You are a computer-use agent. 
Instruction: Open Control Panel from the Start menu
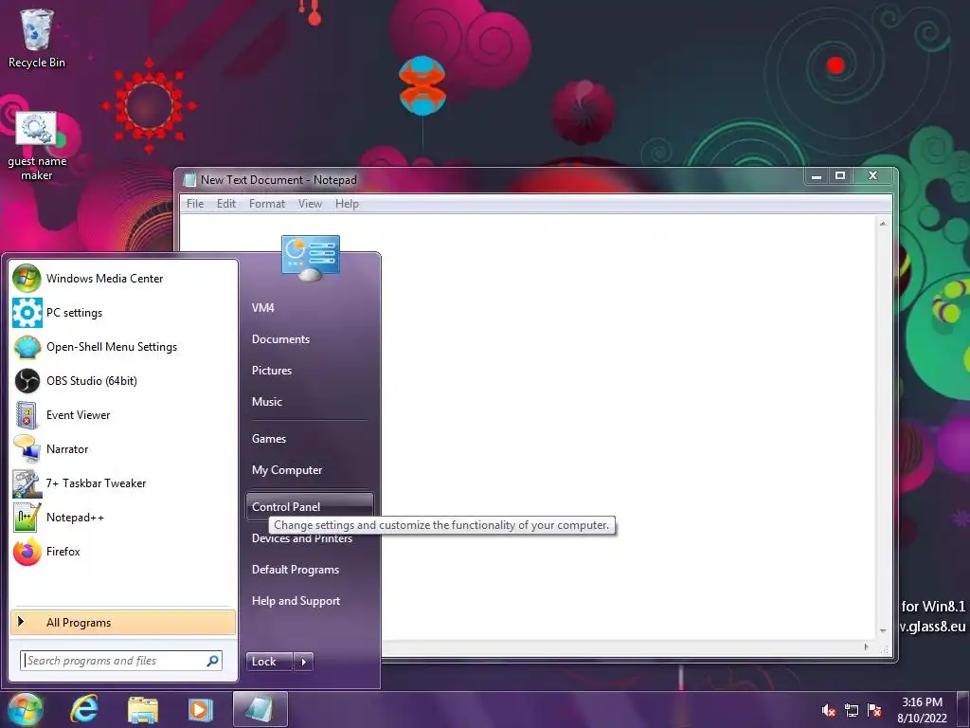pyautogui.click(x=310, y=506)
